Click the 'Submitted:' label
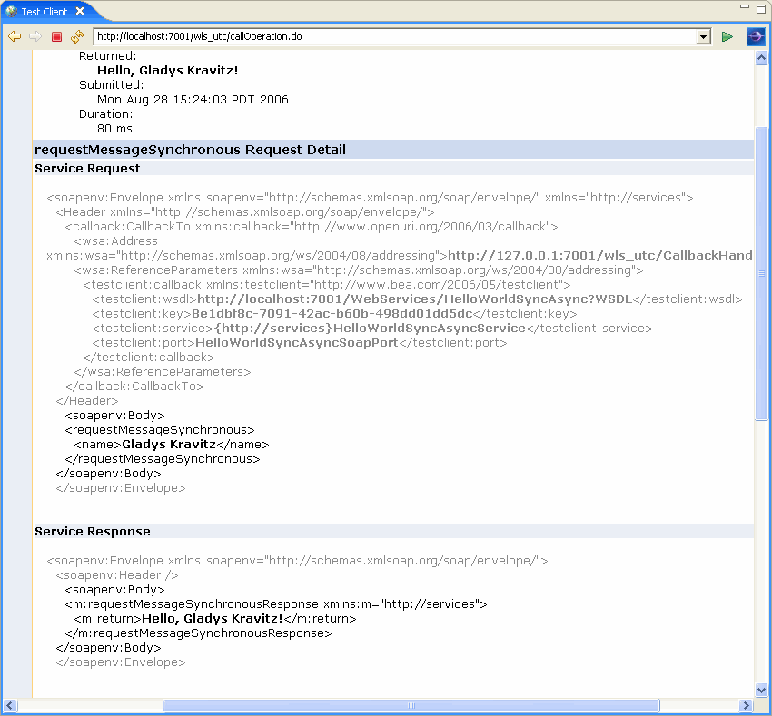 click(x=112, y=84)
